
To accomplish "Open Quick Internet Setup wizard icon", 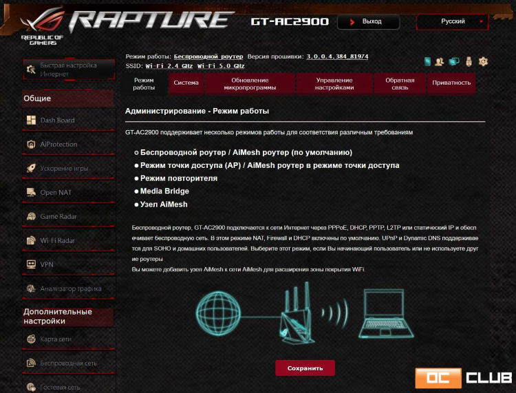I will pos(31,70).
